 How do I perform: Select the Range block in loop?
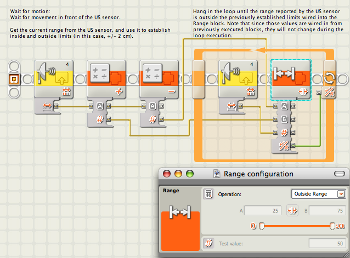coord(291,79)
